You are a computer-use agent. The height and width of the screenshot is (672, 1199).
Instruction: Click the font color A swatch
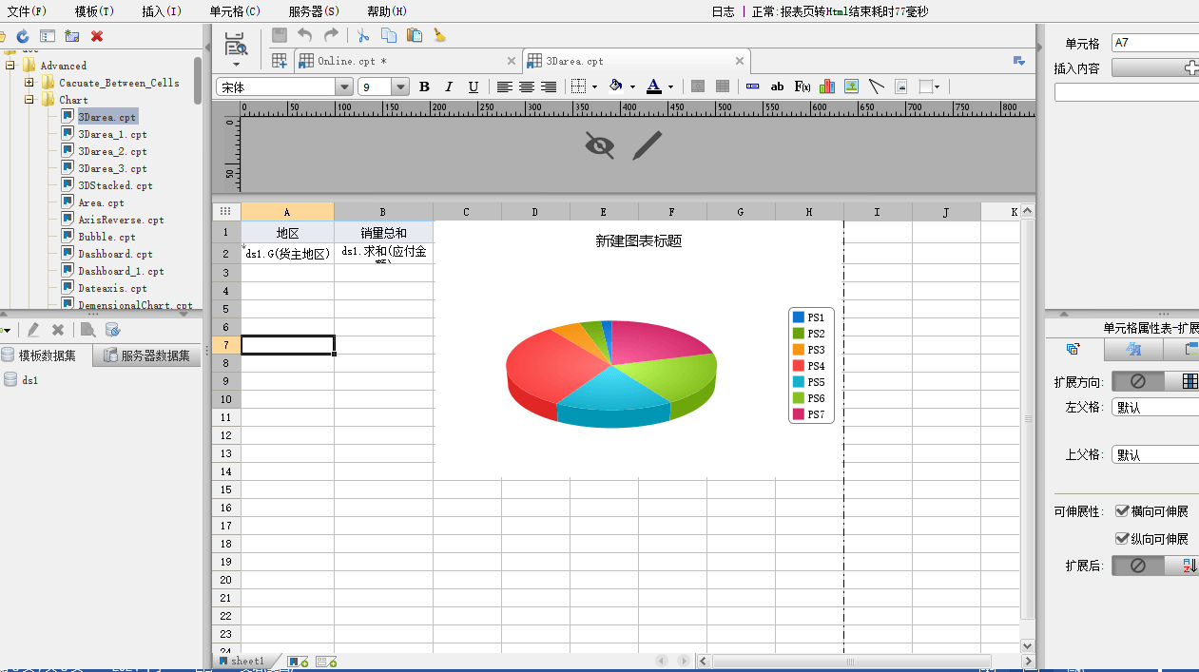[x=653, y=86]
